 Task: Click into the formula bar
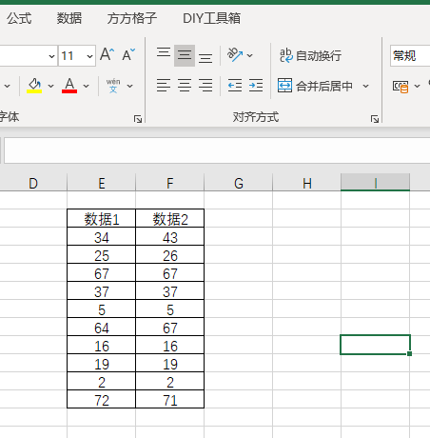pyautogui.click(x=217, y=150)
